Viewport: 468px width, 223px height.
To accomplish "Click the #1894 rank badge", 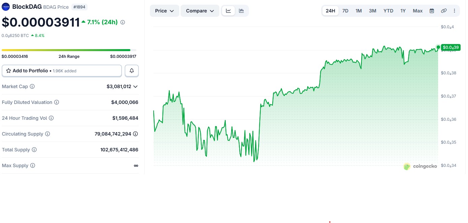I will 80,7.
